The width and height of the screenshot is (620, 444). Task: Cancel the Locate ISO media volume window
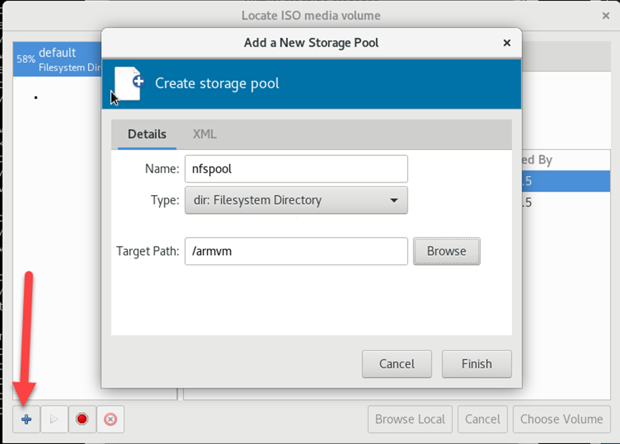pos(483,419)
